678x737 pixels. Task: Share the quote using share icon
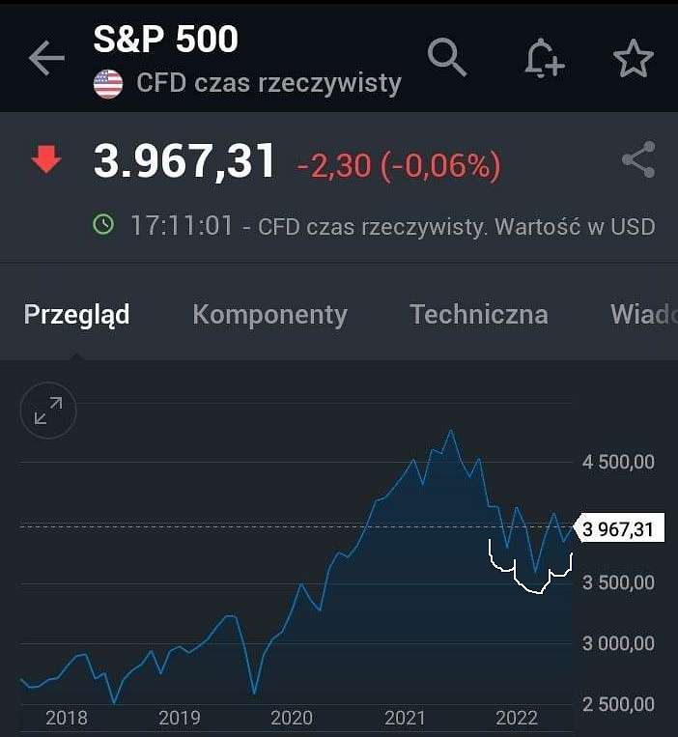click(x=638, y=159)
